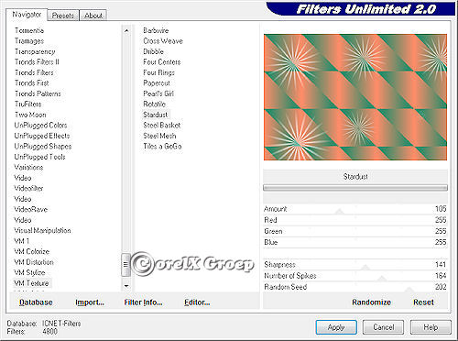Viewport: 458px width, 341px height.
Task: Pick the Four Centers filter
Action: [x=162, y=62]
